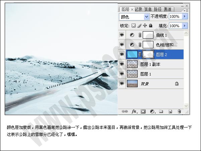This screenshot has height=151, width=201.
Task: Toggle lock transparent pixels checkerboard box
Action: coord(133,26)
